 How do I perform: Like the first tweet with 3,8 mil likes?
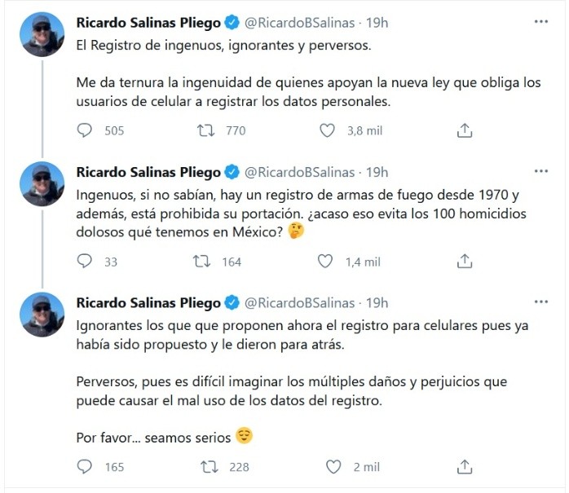point(328,130)
